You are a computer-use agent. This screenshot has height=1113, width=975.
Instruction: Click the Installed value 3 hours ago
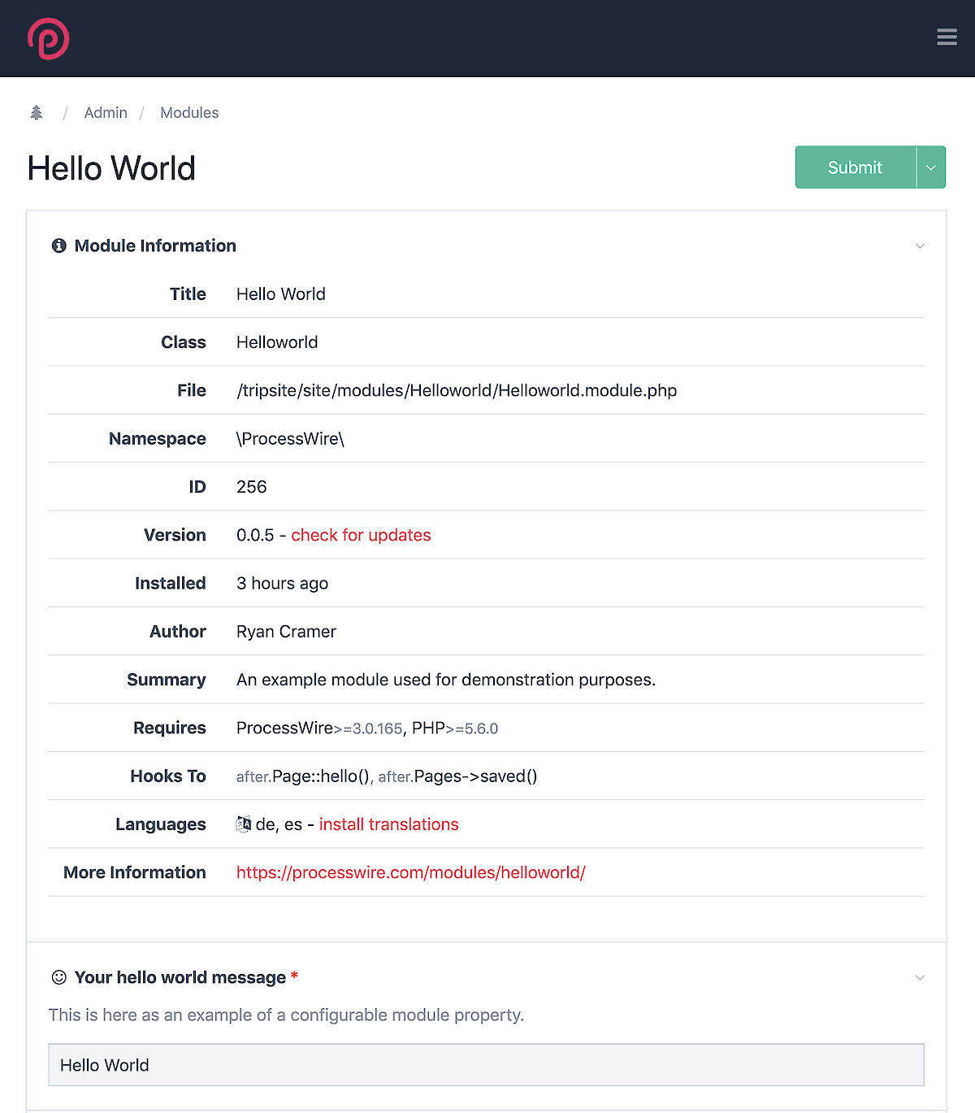[x=283, y=584]
